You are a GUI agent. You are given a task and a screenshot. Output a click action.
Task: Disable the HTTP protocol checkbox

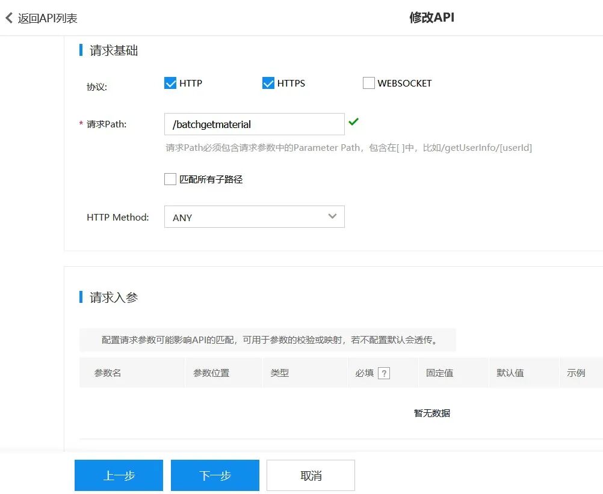[170, 83]
